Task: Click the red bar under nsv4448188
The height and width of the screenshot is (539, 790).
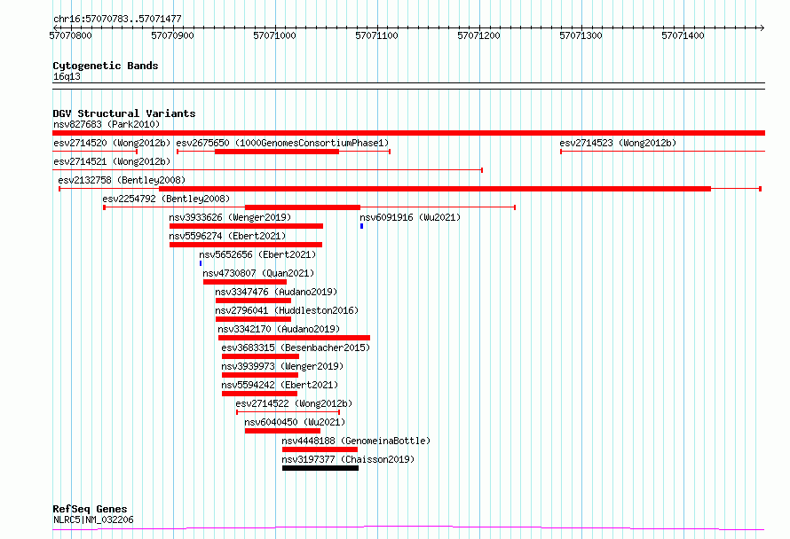Action: click(320, 449)
